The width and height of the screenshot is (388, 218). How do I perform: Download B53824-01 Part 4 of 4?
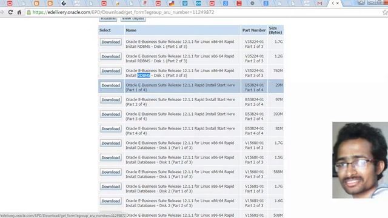tap(110, 129)
